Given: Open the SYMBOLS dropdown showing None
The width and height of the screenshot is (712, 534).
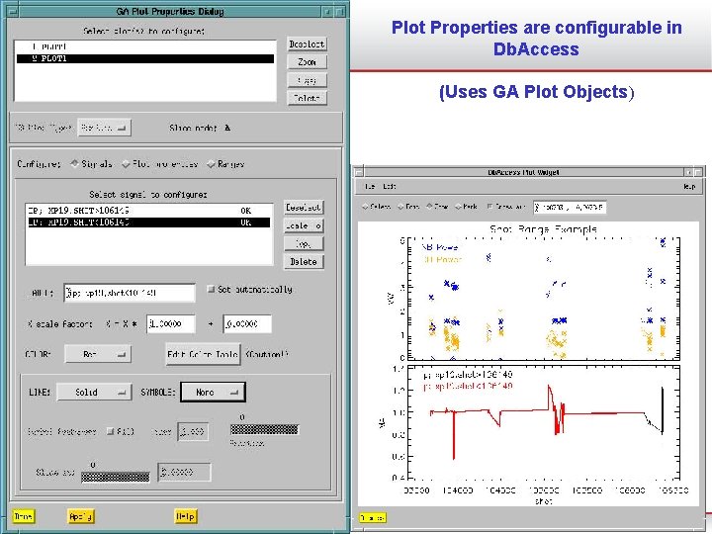Looking at the screenshot, I should click(214, 393).
